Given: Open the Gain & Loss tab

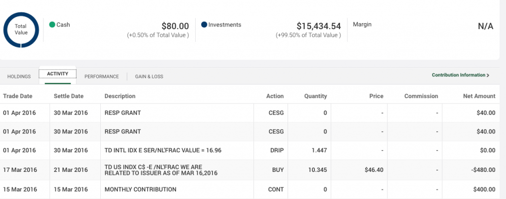Looking at the screenshot, I should tap(149, 76).
